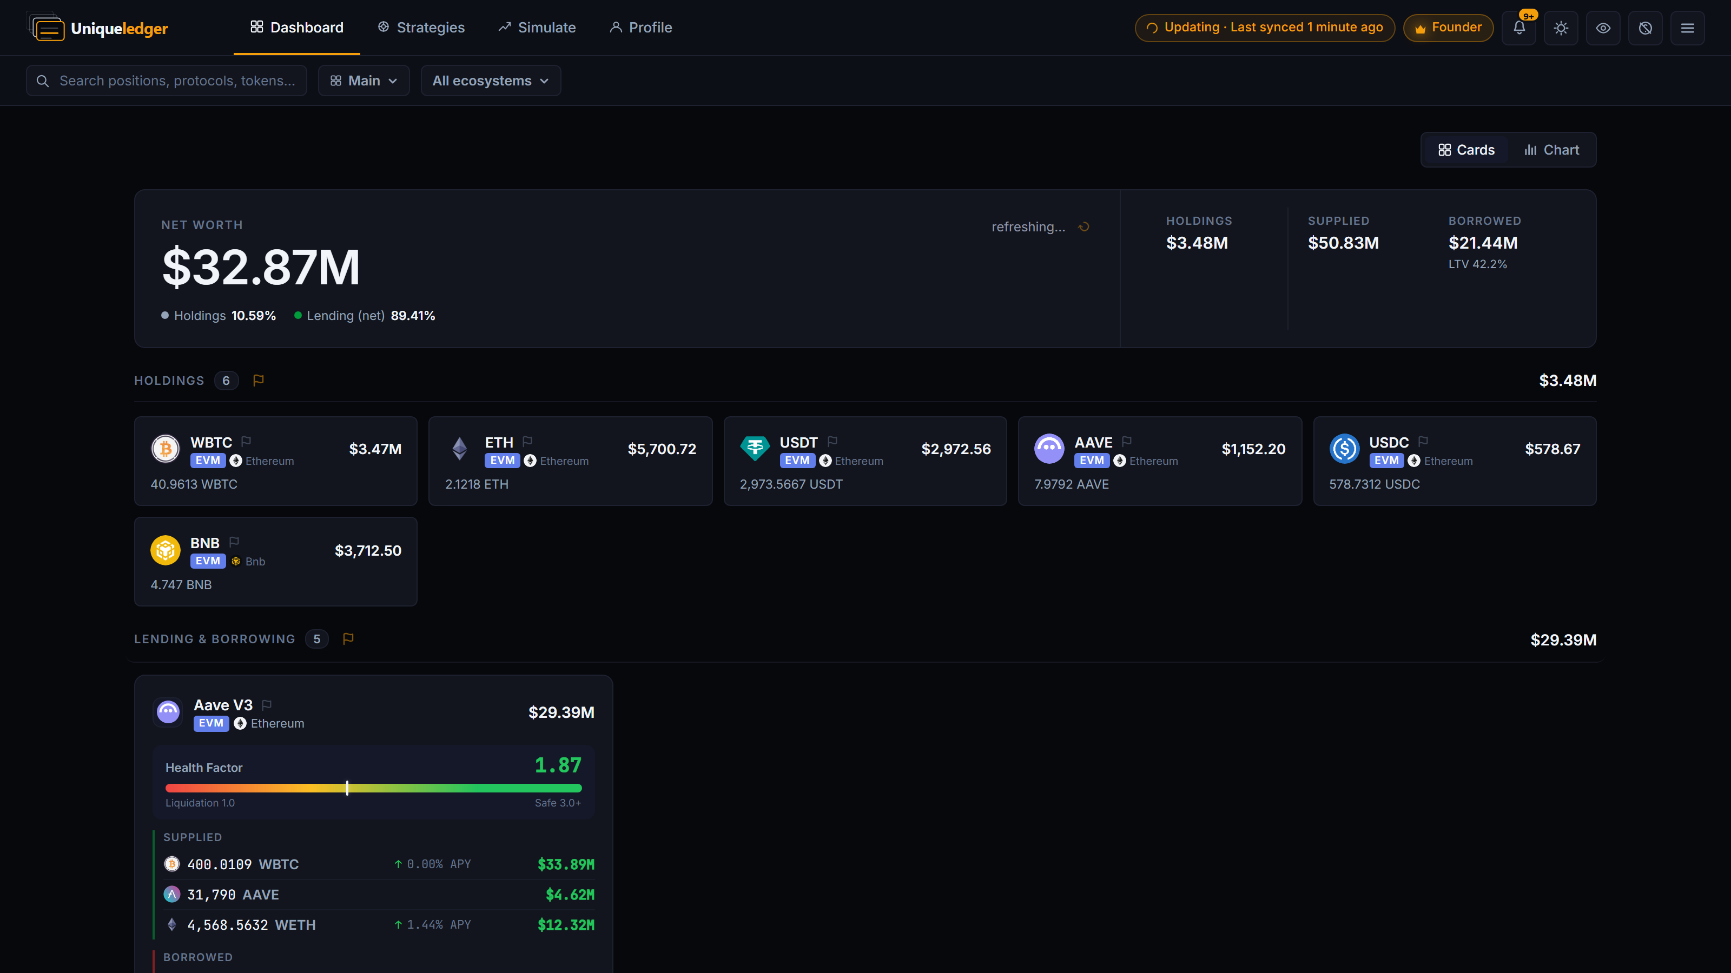Click the refreshing spinner icon
1731x973 pixels.
pyautogui.click(x=1084, y=227)
